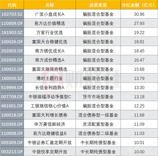Click investment type 混合债券型一级基金
This screenshot has width=158, height=156.
tap(98, 115)
